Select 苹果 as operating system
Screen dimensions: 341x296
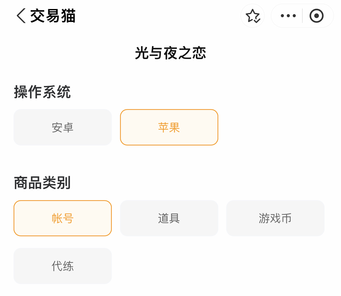tap(169, 127)
